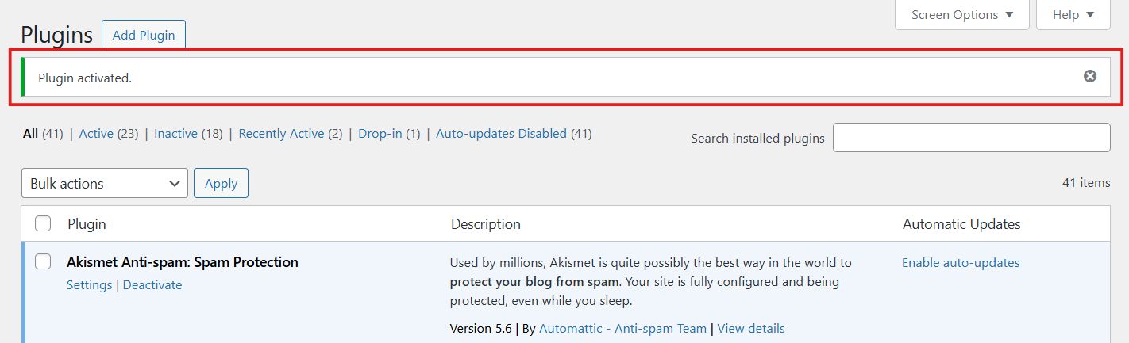Filter plugins by Inactive
Viewport: 1129px width, 343px height.
(175, 134)
